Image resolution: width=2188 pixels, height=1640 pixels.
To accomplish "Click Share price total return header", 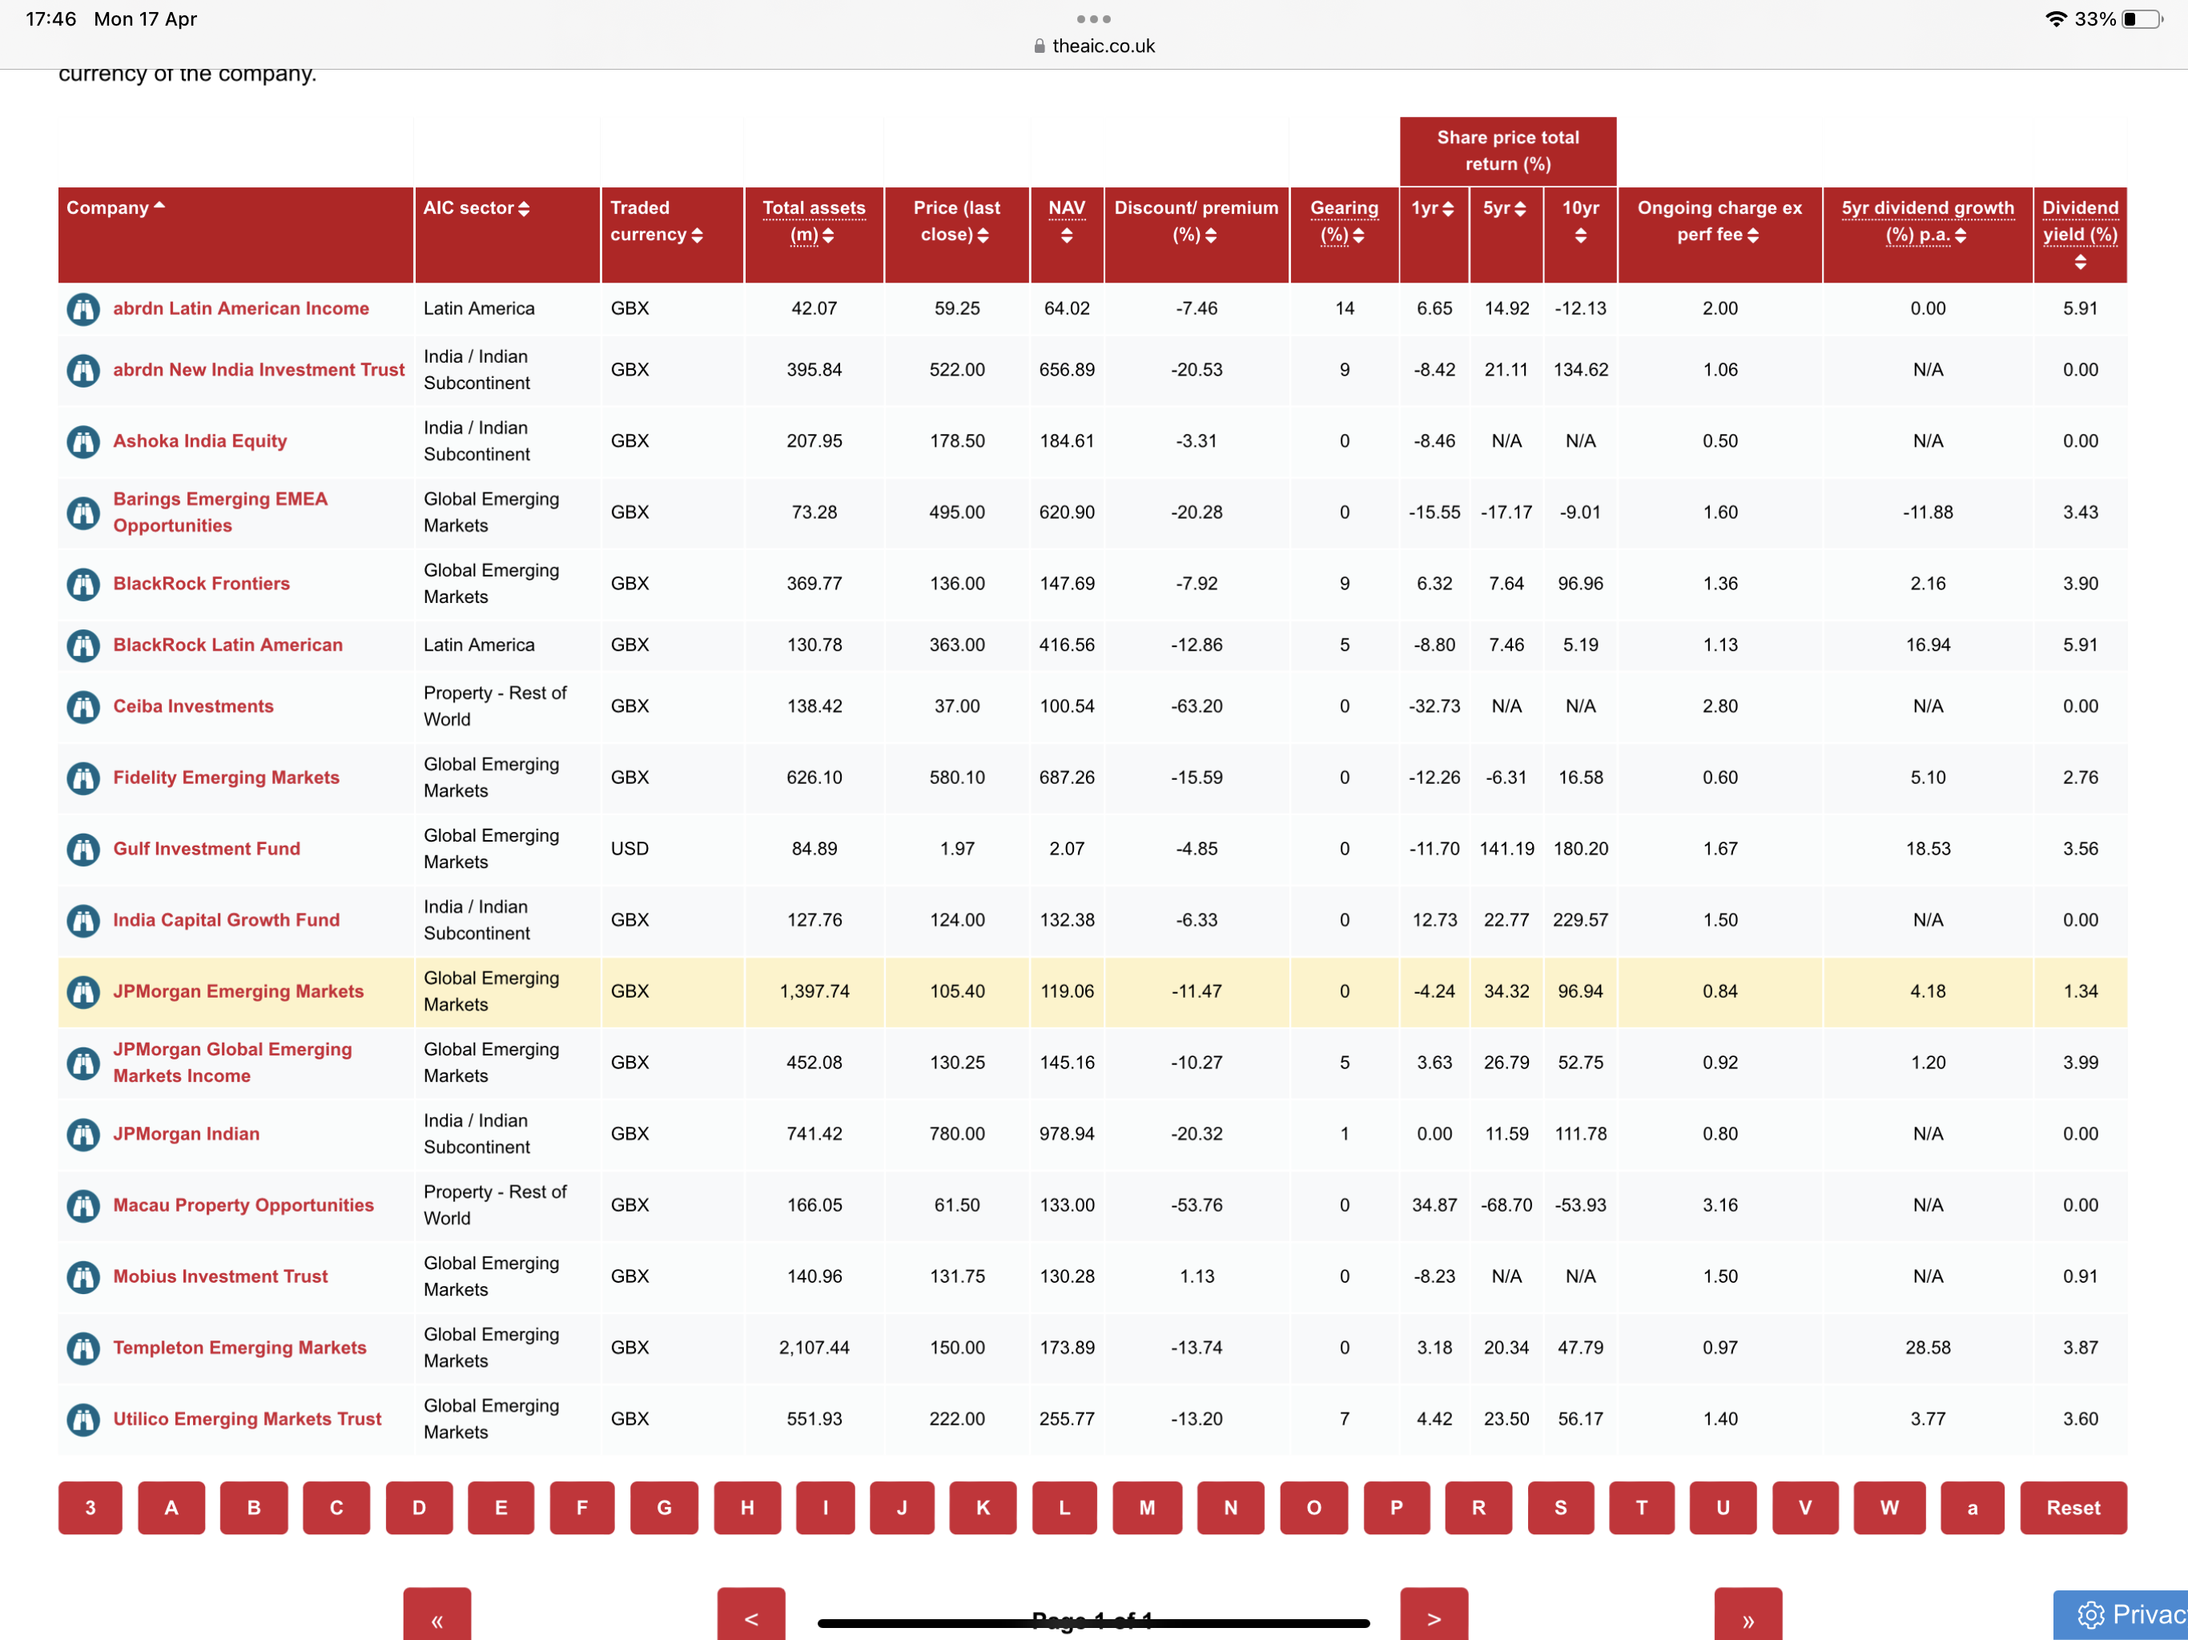I will click(1507, 151).
